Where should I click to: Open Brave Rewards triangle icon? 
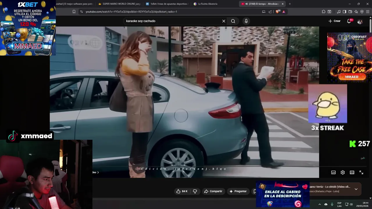coord(284,12)
